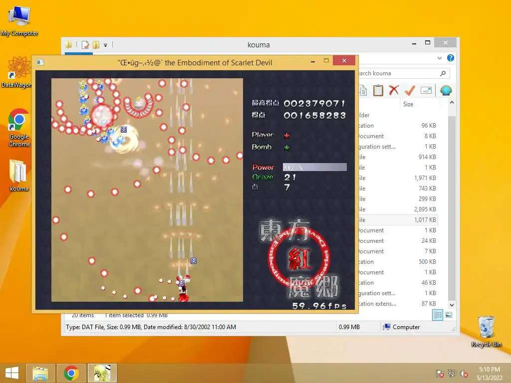Open the DataWagon desktop shortcut
This screenshot has height=383, width=511.
[x=16, y=72]
